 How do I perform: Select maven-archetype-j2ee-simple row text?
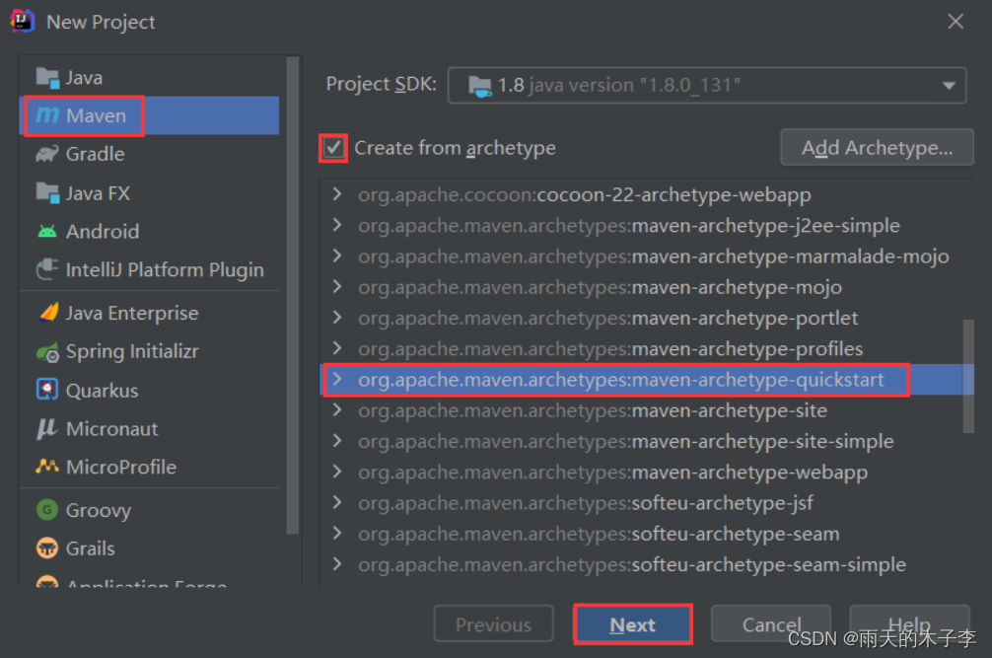coord(629,226)
